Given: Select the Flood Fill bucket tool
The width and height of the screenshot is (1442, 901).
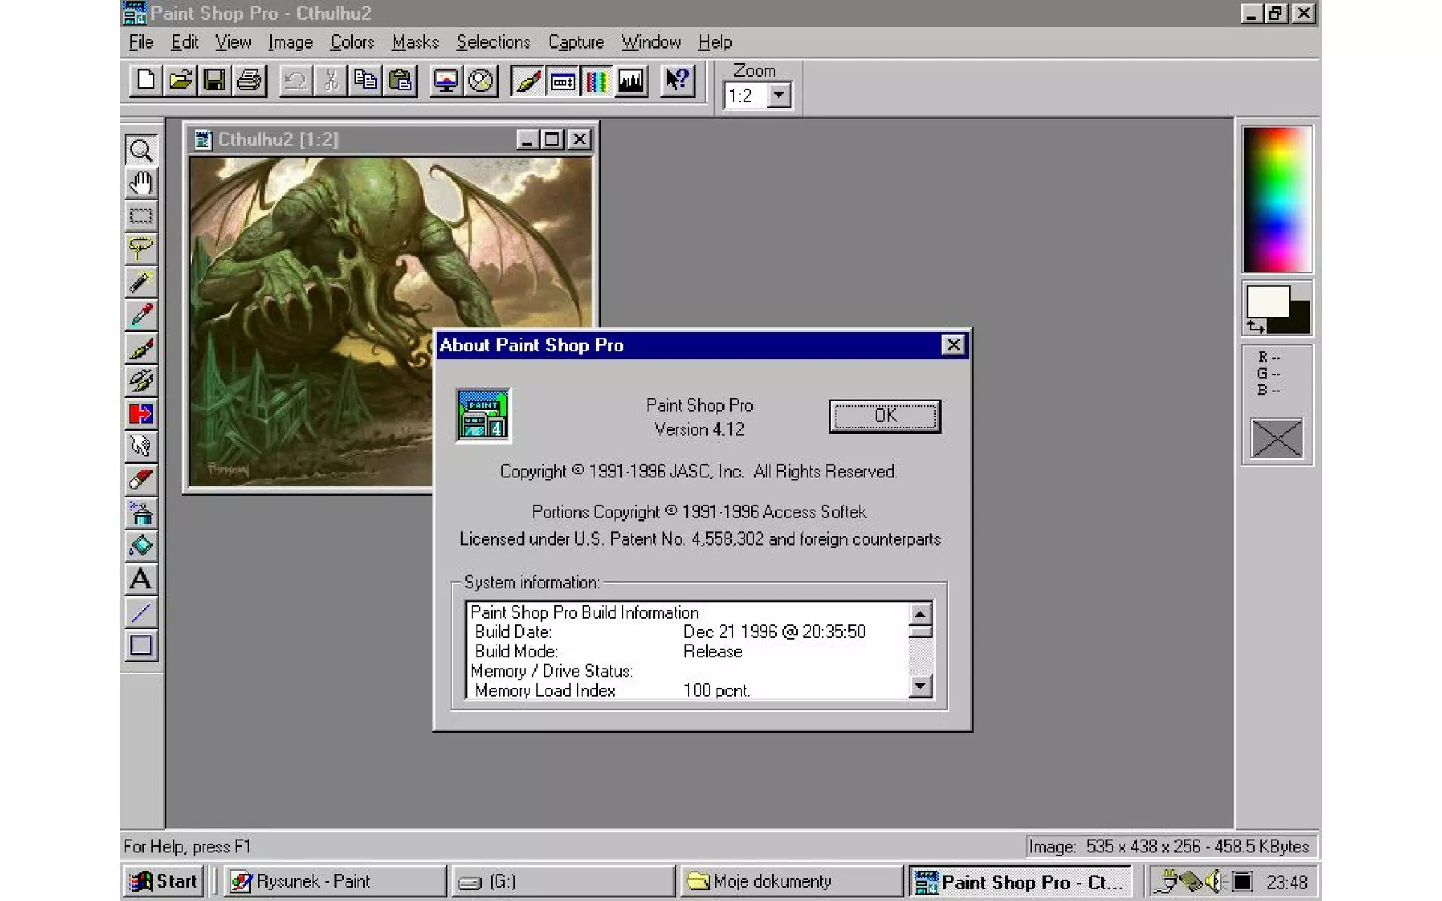Looking at the screenshot, I should coord(141,546).
